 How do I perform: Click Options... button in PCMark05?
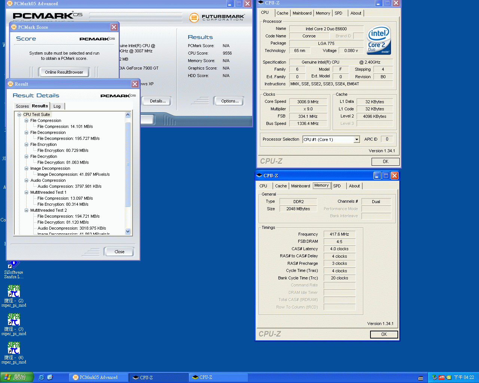tap(230, 101)
